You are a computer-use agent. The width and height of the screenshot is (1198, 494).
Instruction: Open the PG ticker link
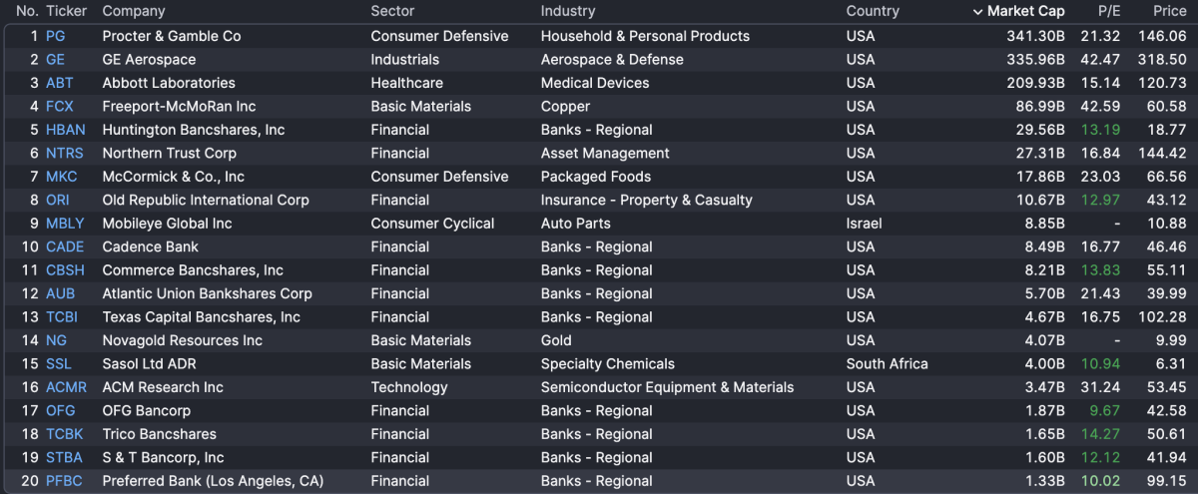55,36
